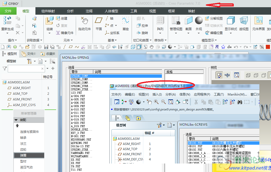
Task: Click the model tree filter text field
Action: [x=26, y=68]
